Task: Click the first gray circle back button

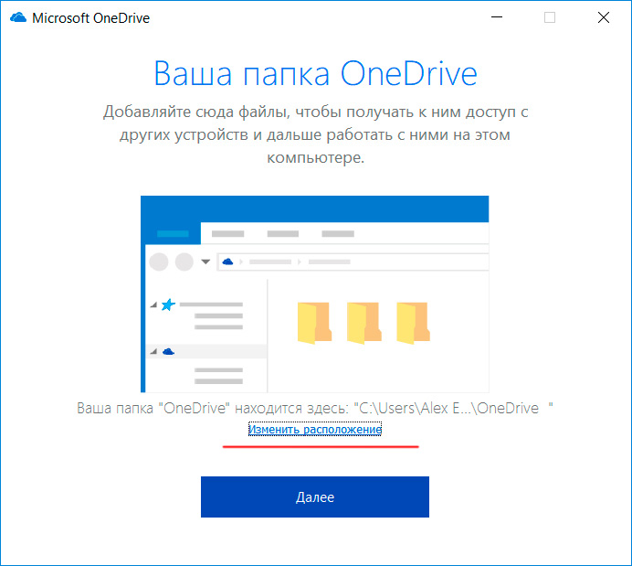Action: pos(159,262)
